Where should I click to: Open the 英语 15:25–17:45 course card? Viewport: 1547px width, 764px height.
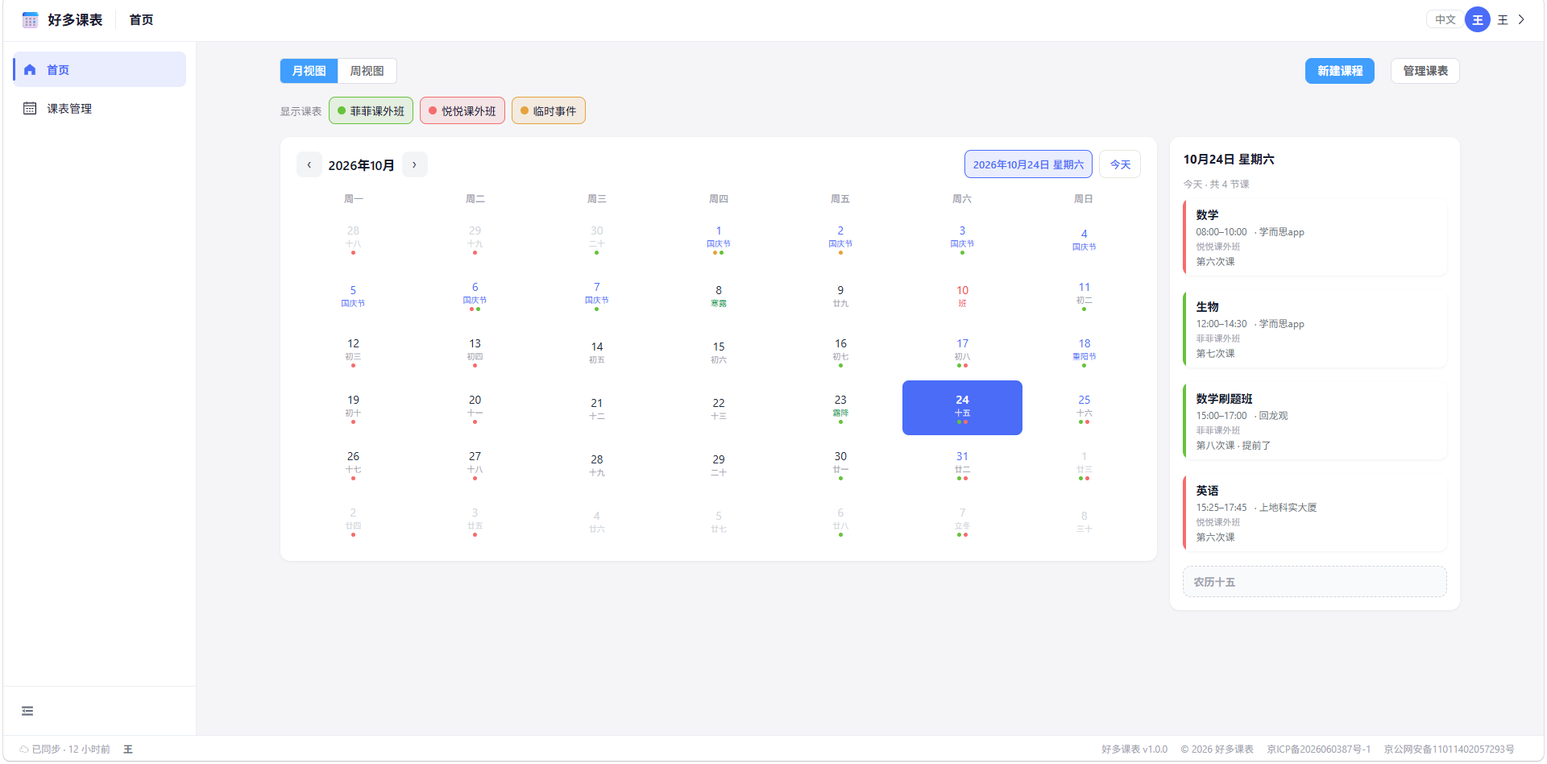click(1315, 513)
